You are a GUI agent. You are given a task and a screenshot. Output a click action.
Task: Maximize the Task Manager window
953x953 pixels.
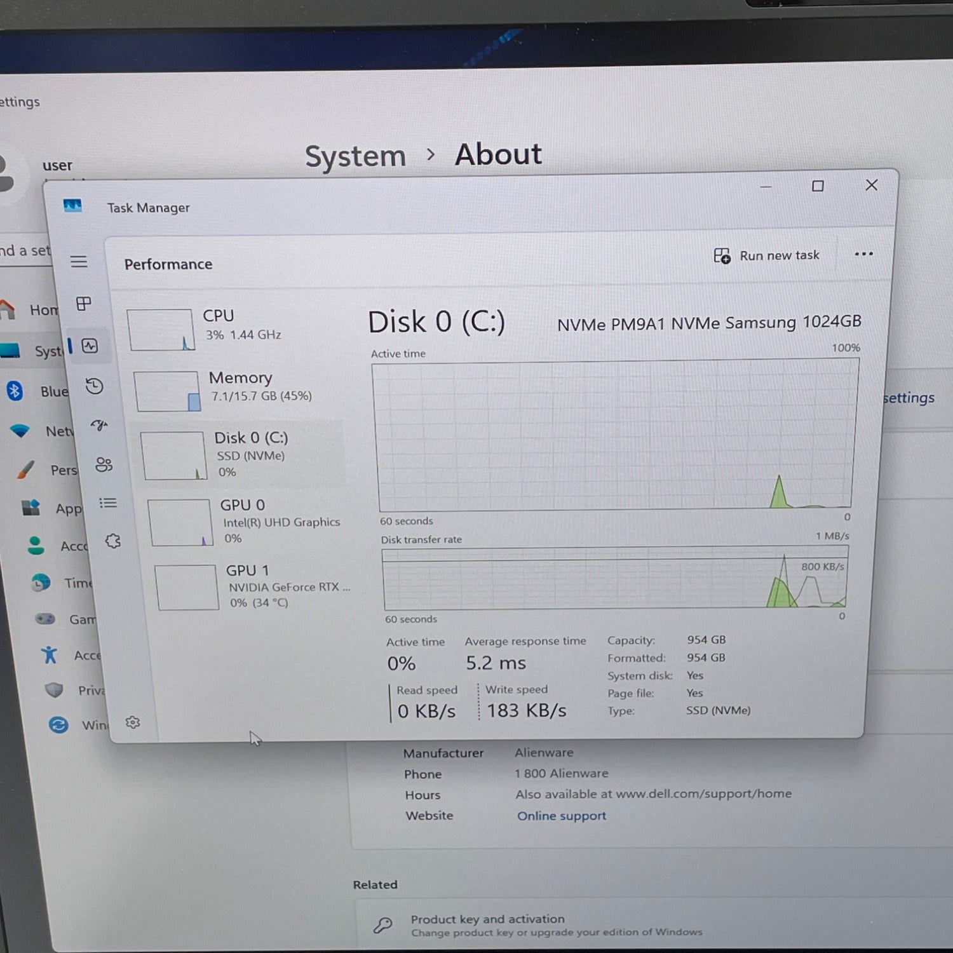click(818, 186)
